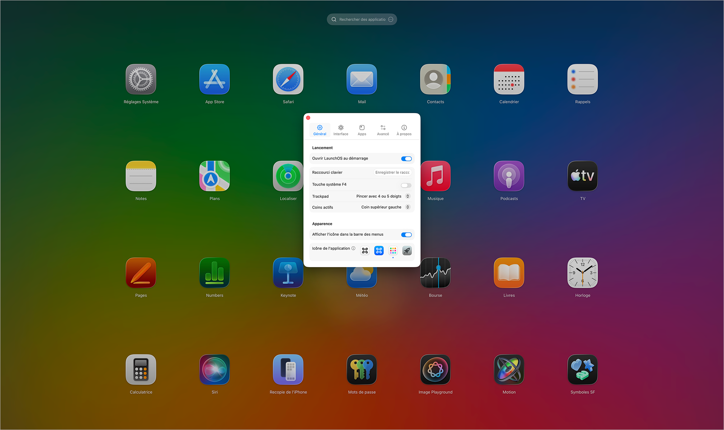
Task: Open the Calendrier app icon
Action: [509, 79]
